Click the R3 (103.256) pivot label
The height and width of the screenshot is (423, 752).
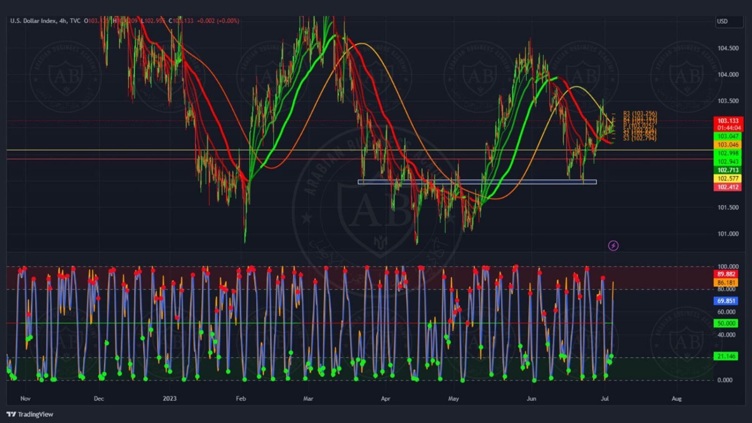click(640, 114)
